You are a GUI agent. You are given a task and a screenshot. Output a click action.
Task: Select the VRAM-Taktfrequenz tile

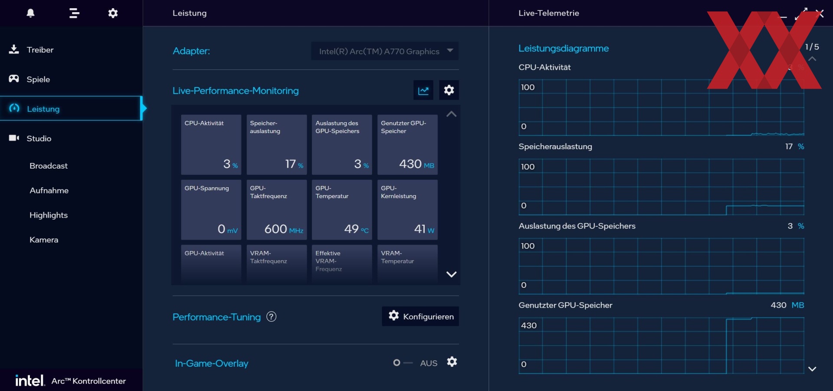276,264
